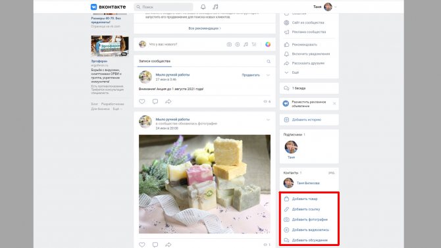This screenshot has height=248, width=441.
Task: Click the share arrow for Рассказать друзьям
Action: [x=286, y=63]
